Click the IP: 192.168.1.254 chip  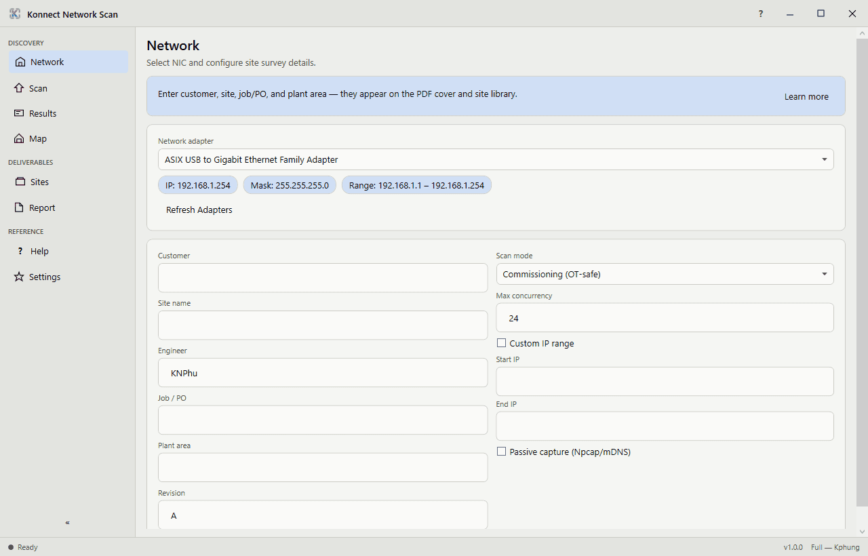pos(198,185)
